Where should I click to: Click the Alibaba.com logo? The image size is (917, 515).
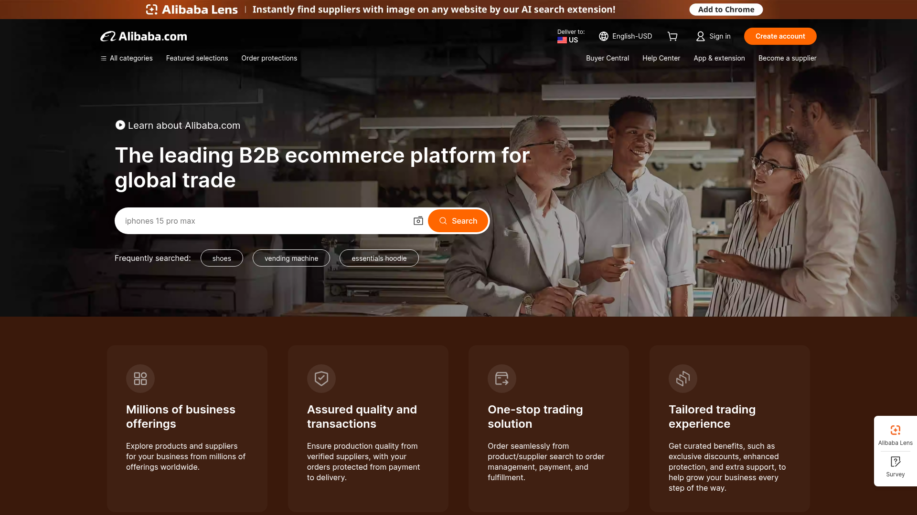(143, 36)
